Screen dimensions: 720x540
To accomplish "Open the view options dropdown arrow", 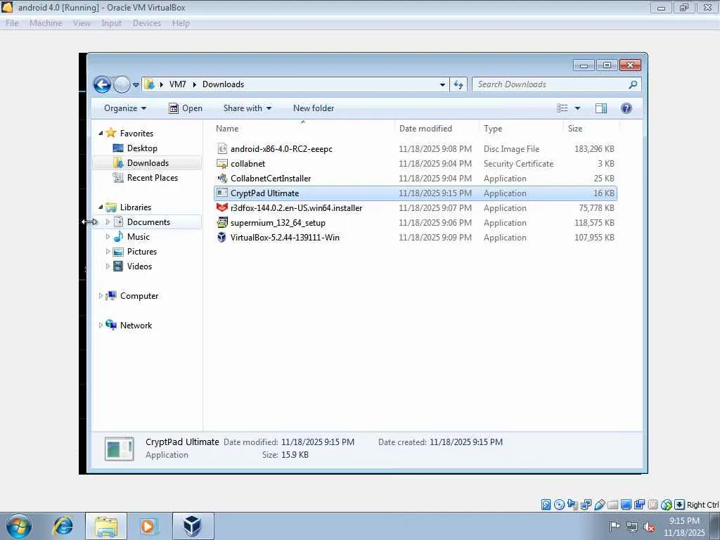I will tap(578, 108).
